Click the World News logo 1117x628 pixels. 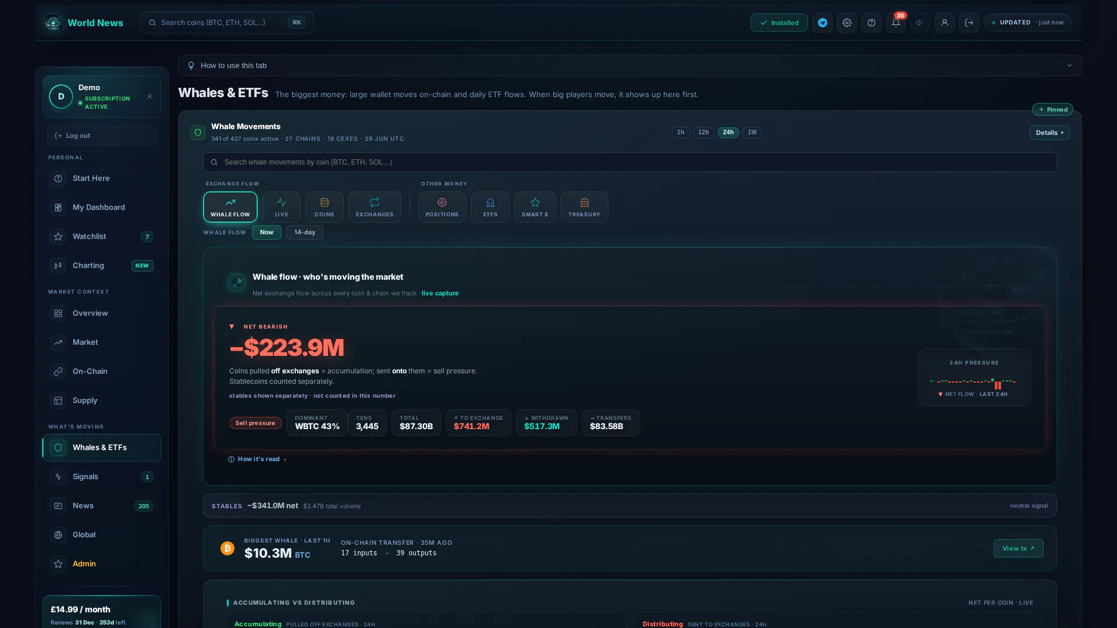coord(84,23)
